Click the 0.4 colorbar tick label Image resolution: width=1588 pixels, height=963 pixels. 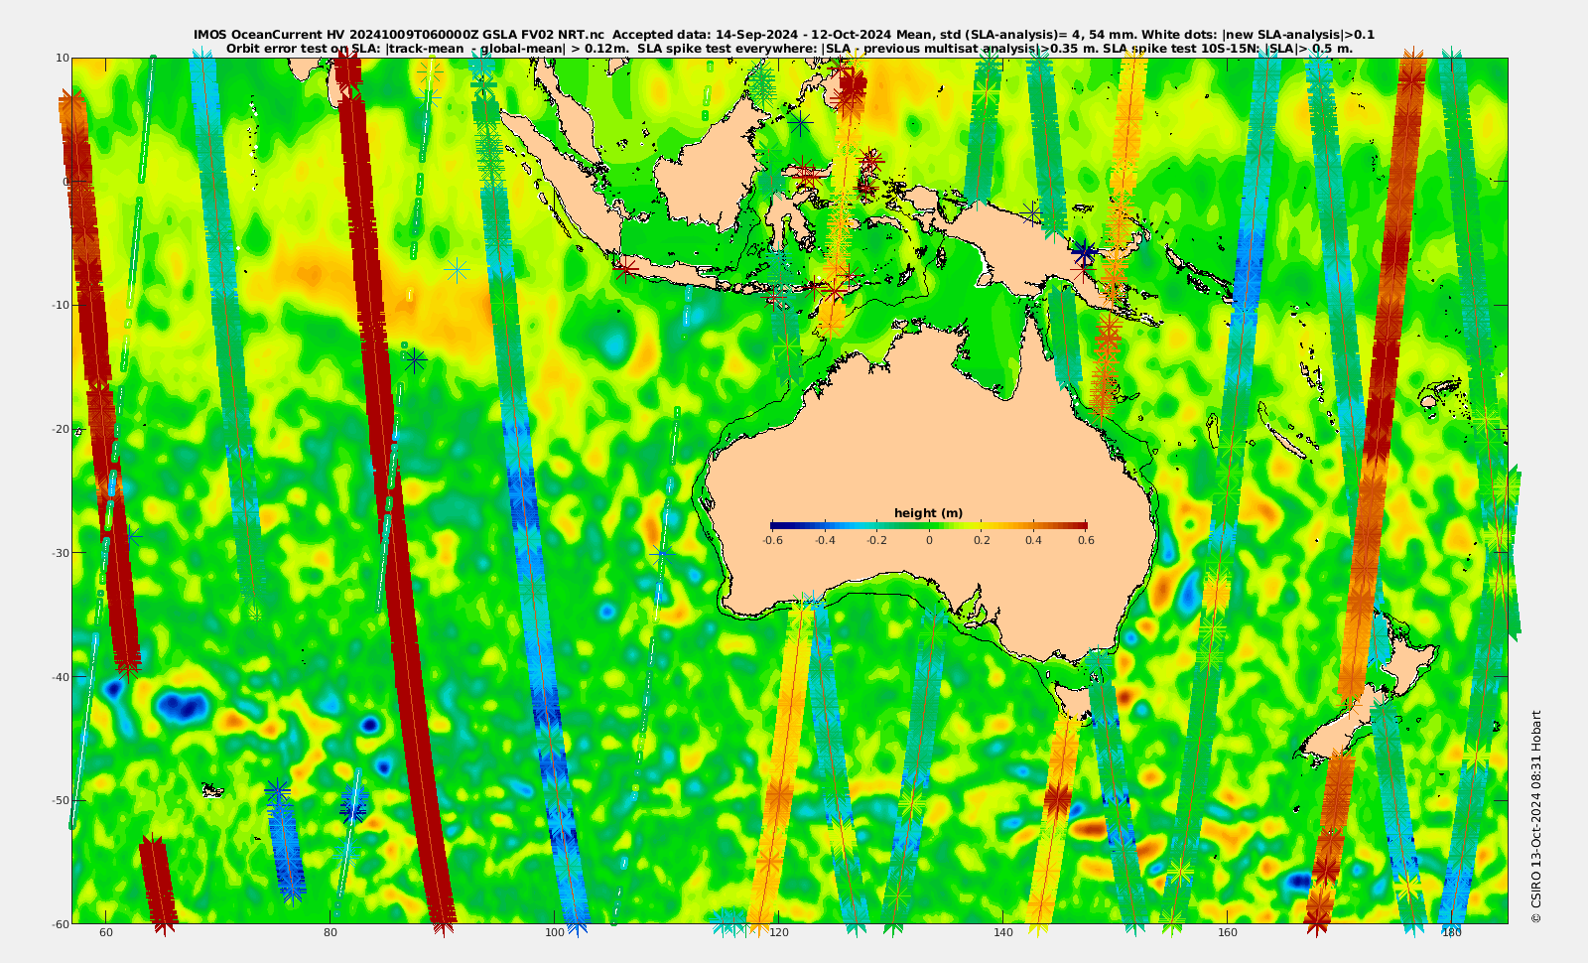1033,541
